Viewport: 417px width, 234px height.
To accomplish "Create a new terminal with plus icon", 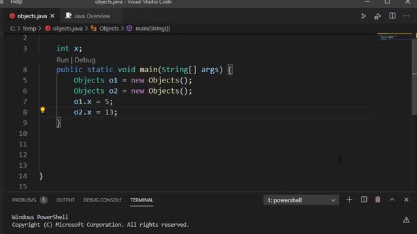I will point(349,200).
